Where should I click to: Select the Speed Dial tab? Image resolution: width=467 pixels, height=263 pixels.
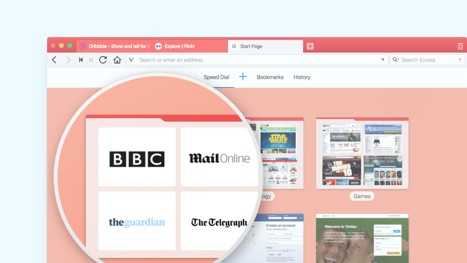(216, 77)
